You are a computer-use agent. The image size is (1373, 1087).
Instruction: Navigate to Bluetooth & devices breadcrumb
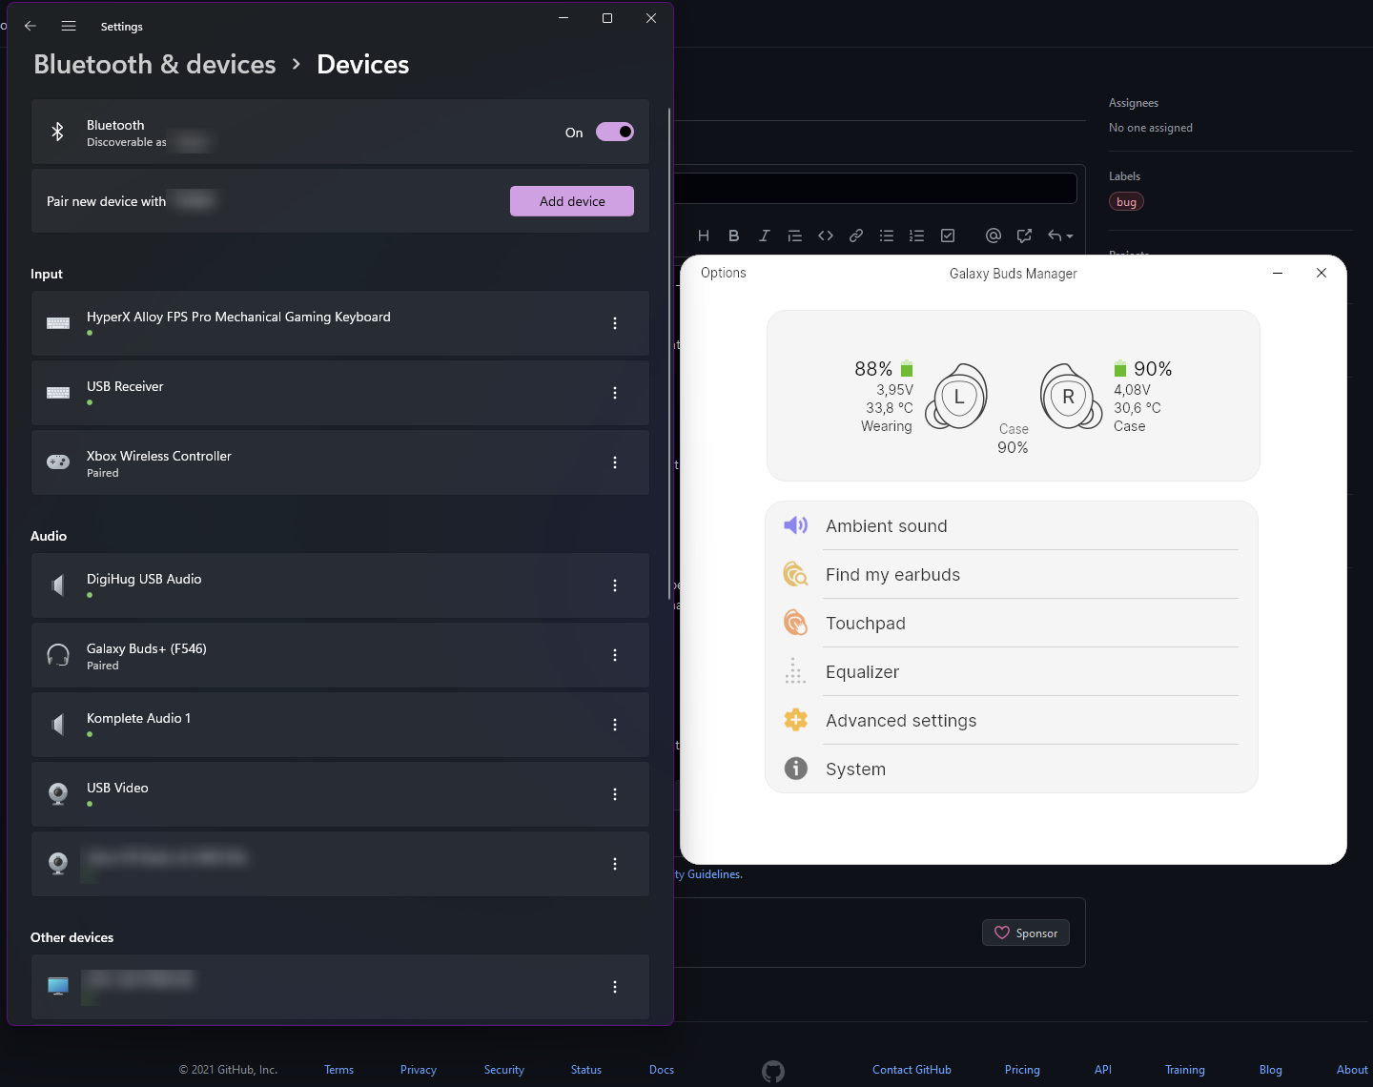point(154,64)
